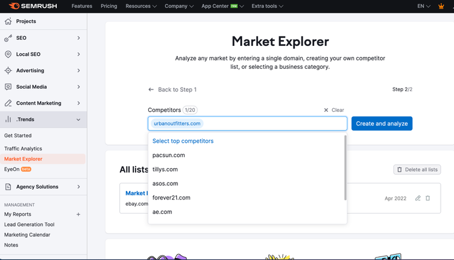Open Lead Generation Tool link
This screenshot has height=260, width=454.
(x=29, y=224)
